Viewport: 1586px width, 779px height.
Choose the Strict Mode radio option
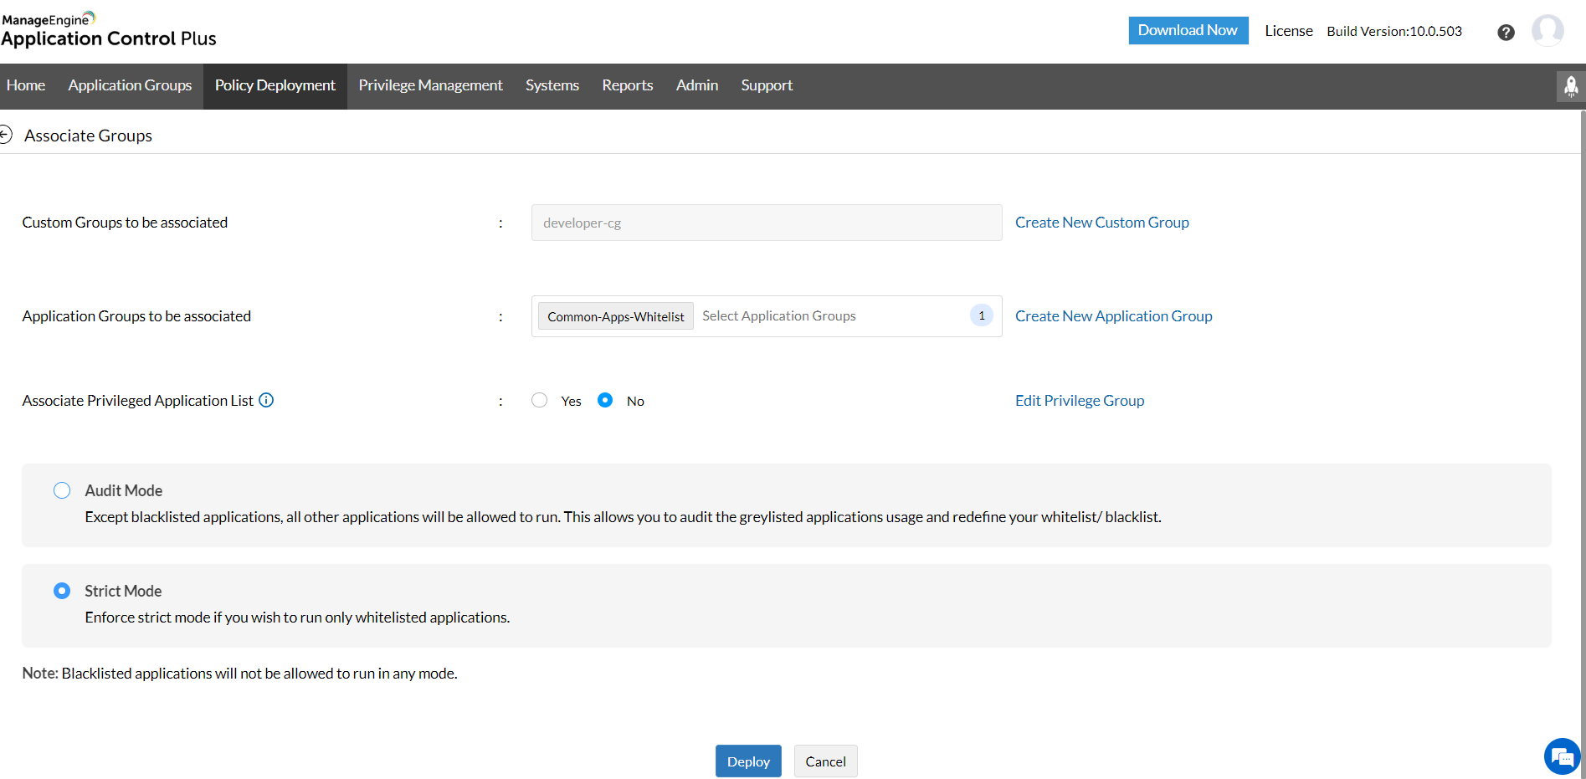click(x=62, y=591)
